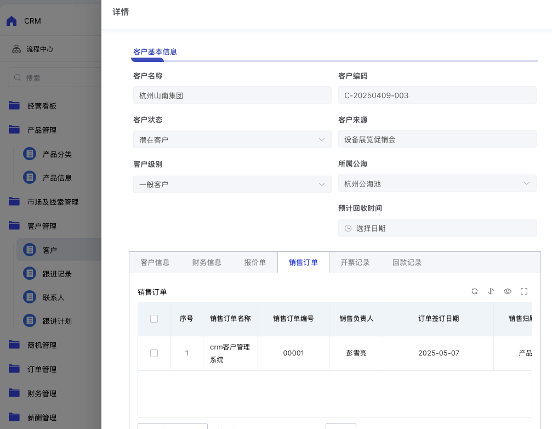The height and width of the screenshot is (429, 552).
Task: Click the 订单签订日期 column header
Action: pos(439,319)
